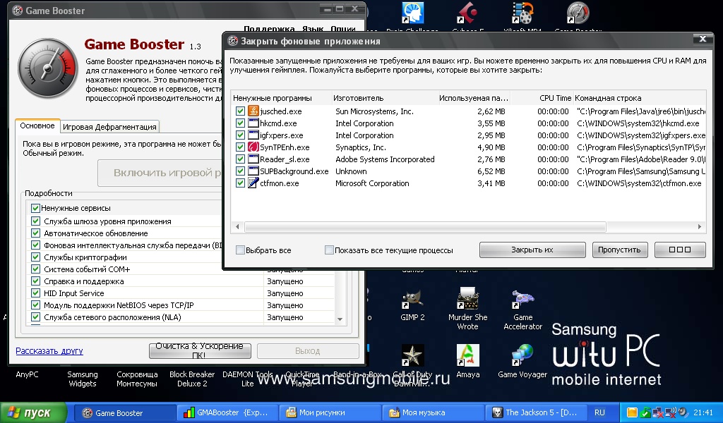Click the jusched.exe Java icon in list
The width and height of the screenshot is (723, 423).
tap(253, 111)
